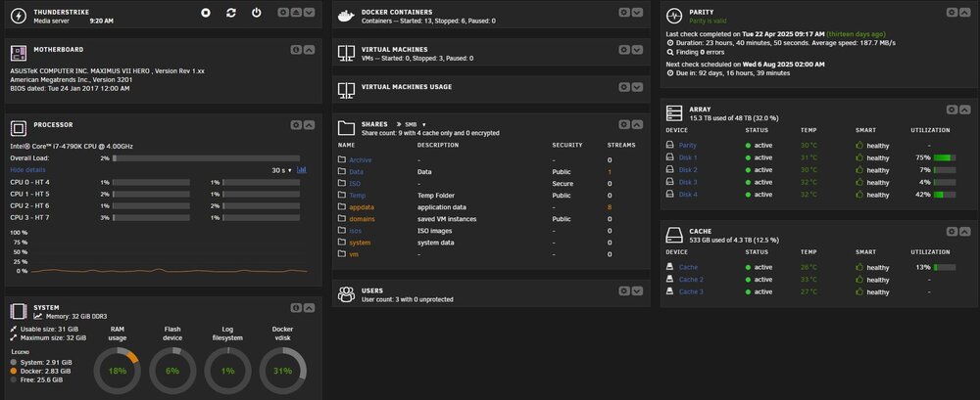Collapse the System panel
The image size is (980, 400).
[x=310, y=308]
